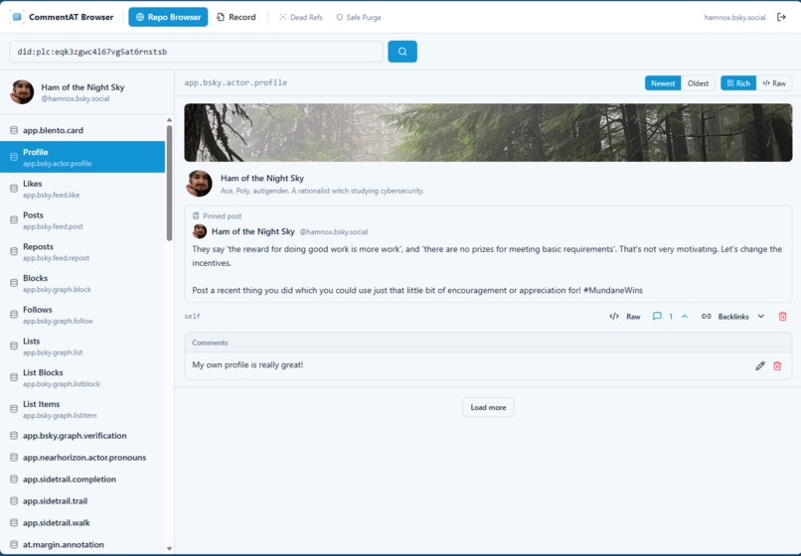The height and width of the screenshot is (556, 801).
Task: Click database icon beside List Items
Action: [x=14, y=409]
